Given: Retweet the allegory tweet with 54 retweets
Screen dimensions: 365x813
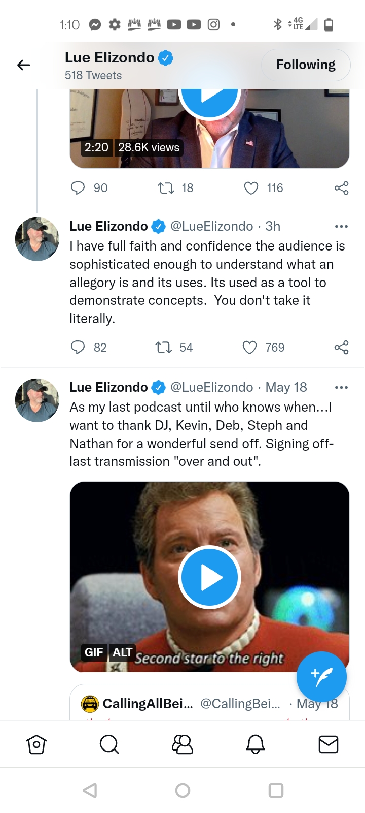Looking at the screenshot, I should pos(163,348).
